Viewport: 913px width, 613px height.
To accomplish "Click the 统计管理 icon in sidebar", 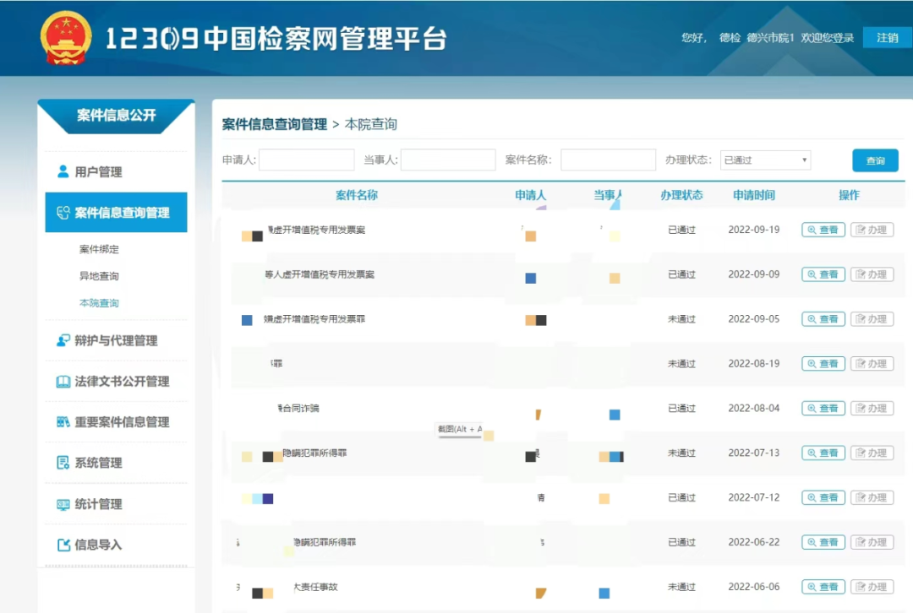I will tap(63, 504).
